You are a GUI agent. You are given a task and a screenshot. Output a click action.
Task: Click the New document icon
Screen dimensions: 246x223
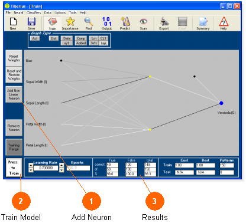tap(13, 21)
